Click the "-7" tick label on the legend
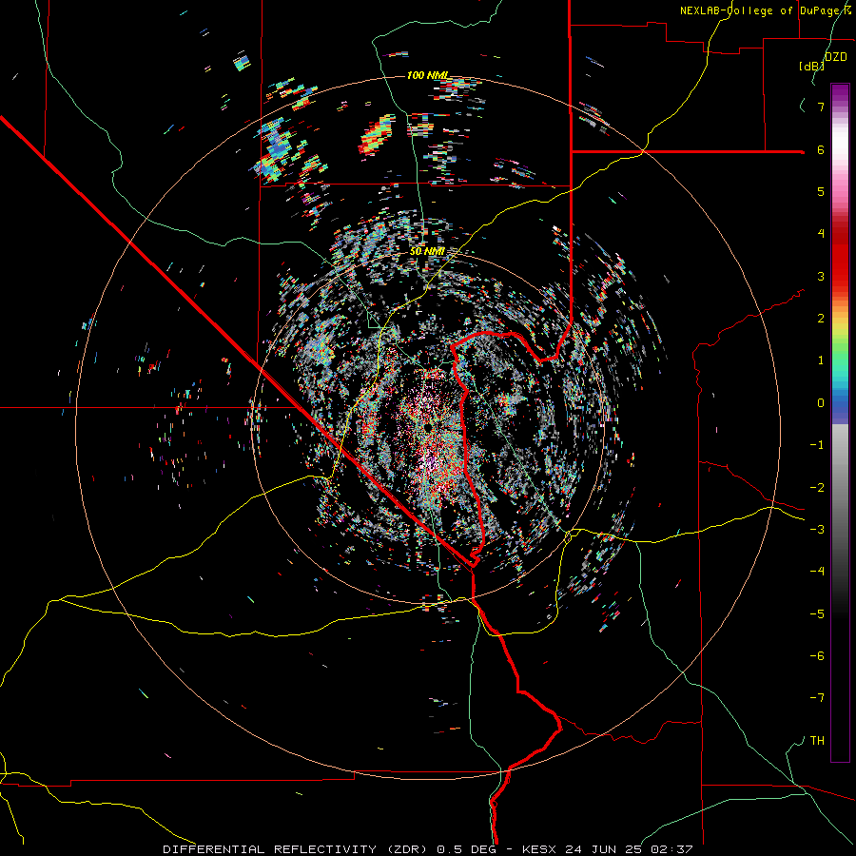This screenshot has height=856, width=856. point(817,698)
